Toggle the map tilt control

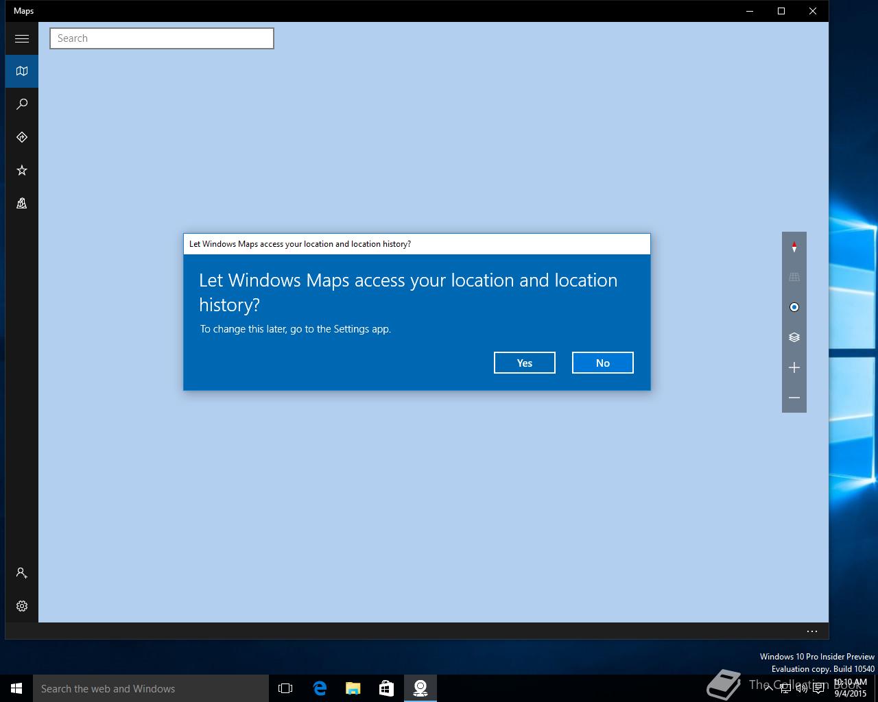[x=794, y=277]
